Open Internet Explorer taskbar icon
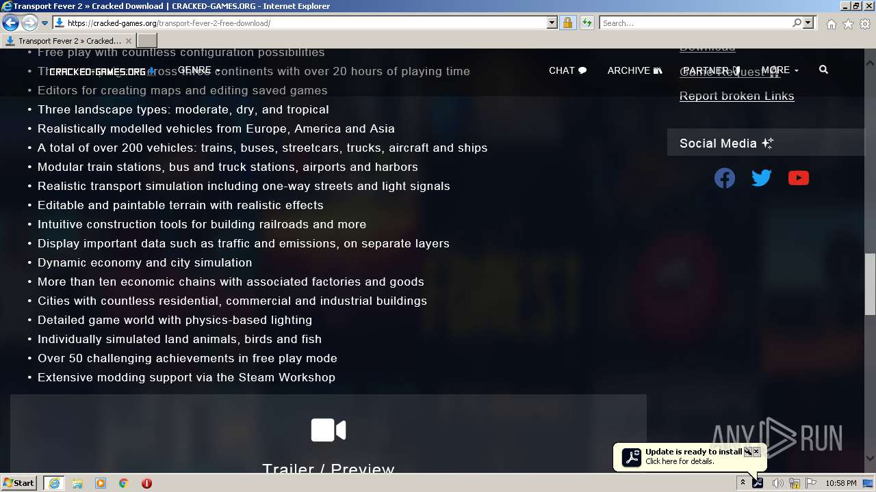876x492 pixels. pyautogui.click(x=54, y=483)
